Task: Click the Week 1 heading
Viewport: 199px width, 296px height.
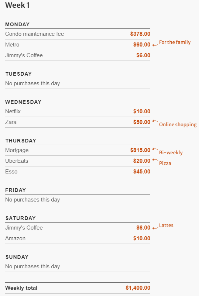Action: [17, 5]
